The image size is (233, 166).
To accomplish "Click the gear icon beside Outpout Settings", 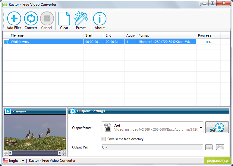I will click(x=73, y=111).
